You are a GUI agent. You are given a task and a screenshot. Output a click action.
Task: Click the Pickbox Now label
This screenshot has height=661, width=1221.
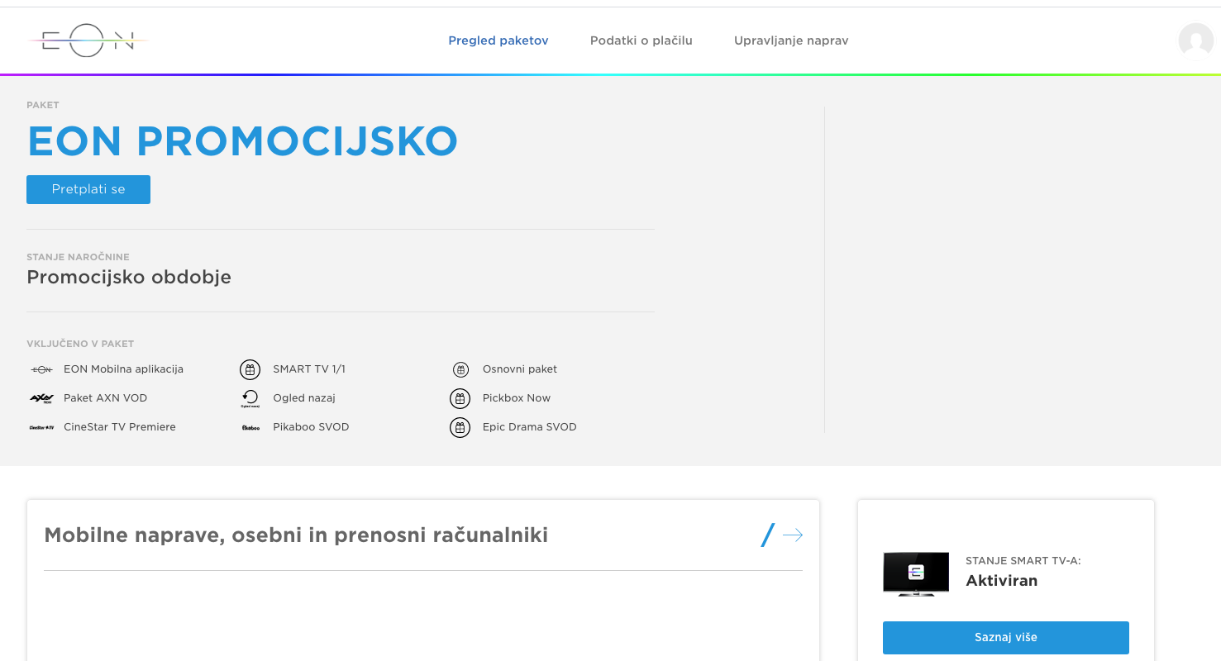[x=517, y=398]
